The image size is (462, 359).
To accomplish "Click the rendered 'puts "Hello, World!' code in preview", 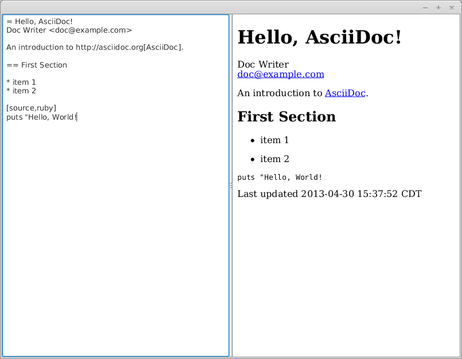I will click(x=280, y=177).
